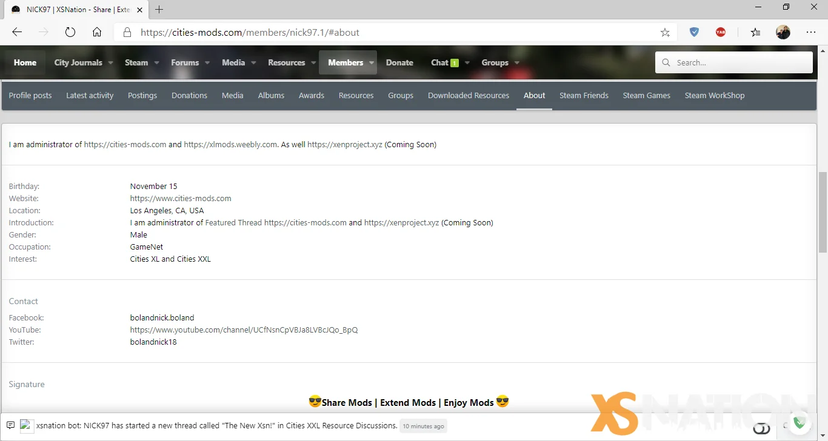Open the Resources profile tab
This screenshot has width=828, height=441.
tap(356, 95)
